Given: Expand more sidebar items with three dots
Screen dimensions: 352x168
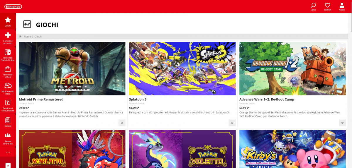Looking at the screenshot, I should [8, 152].
